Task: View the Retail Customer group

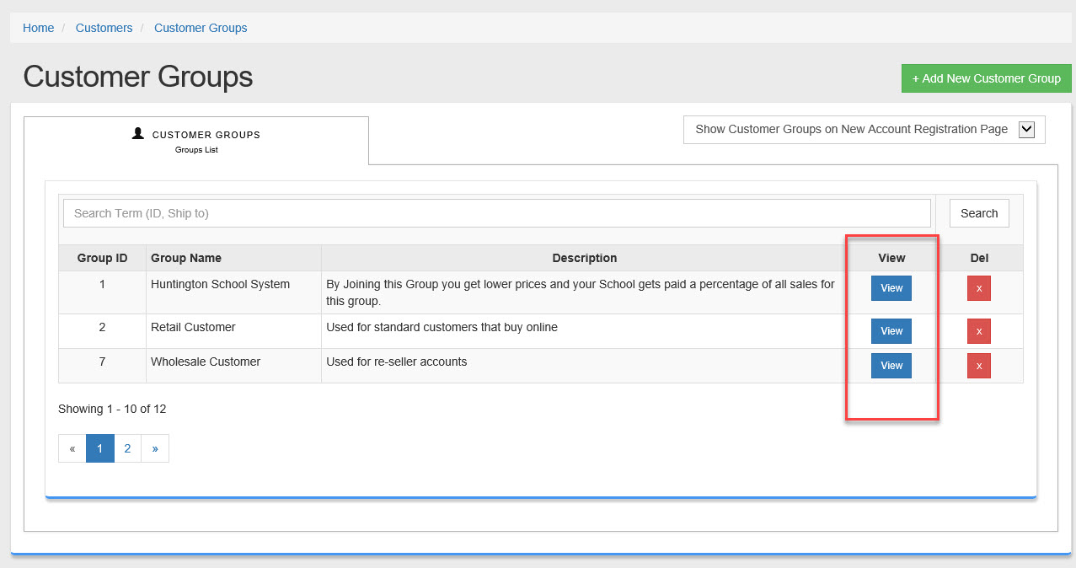Action: tap(891, 331)
